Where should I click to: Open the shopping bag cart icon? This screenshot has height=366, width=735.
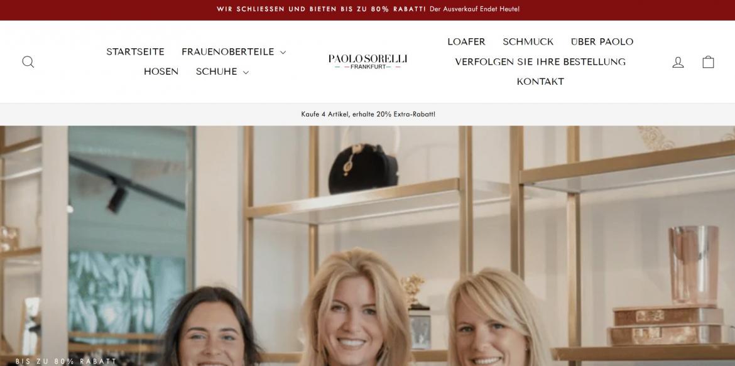708,62
